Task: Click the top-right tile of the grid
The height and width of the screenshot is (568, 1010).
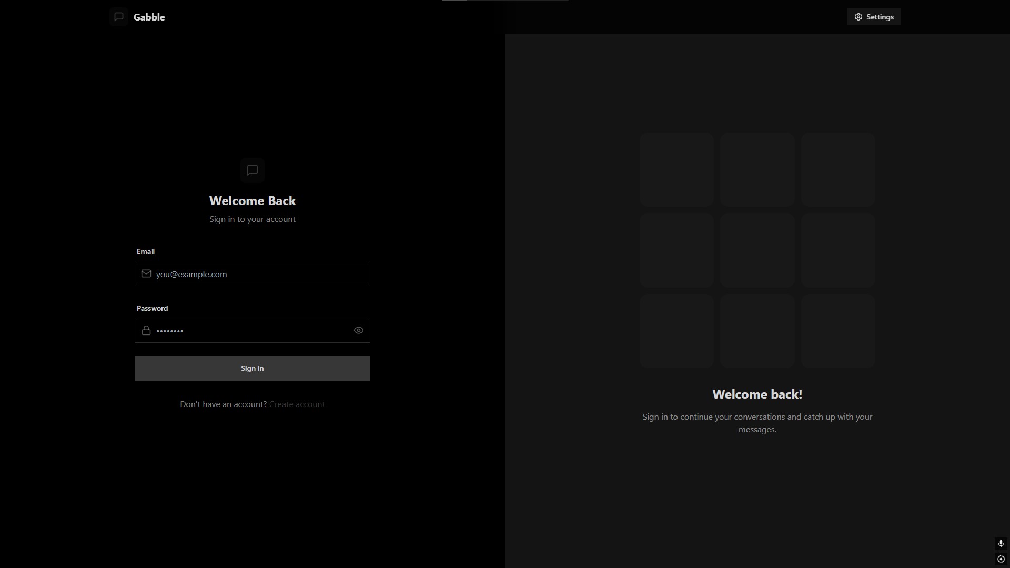Action: [x=838, y=169]
